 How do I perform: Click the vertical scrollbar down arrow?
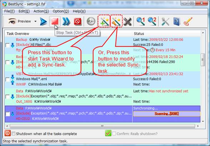(x=203, y=121)
